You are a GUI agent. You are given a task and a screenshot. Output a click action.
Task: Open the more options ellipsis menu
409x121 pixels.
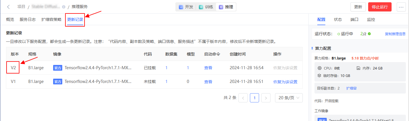pyautogui.click(x=401, y=7)
